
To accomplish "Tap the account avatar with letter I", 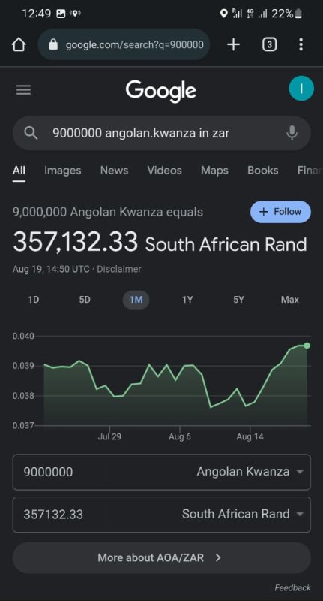I will coord(301,89).
